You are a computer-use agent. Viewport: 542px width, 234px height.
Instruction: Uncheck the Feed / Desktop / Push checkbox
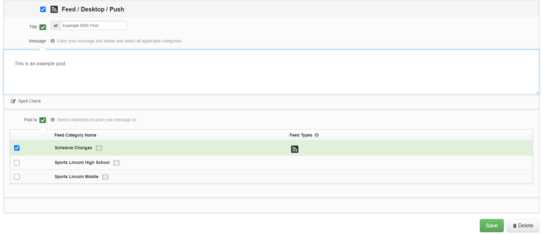tap(43, 9)
